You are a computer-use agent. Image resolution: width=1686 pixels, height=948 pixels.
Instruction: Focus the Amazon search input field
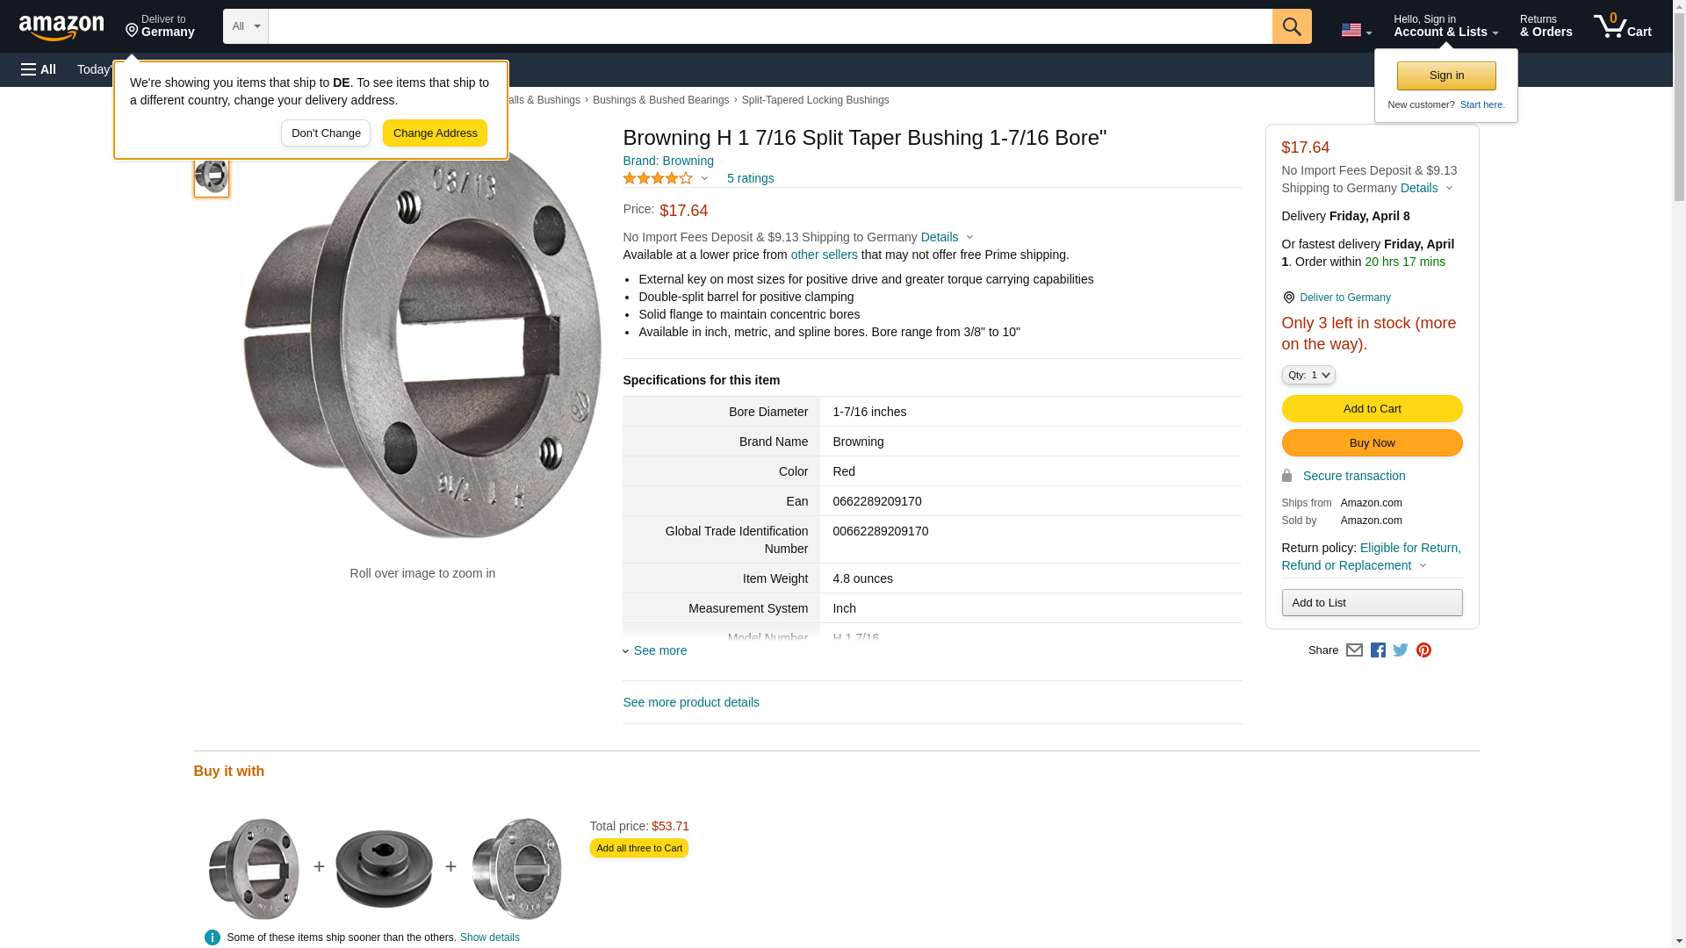tap(769, 26)
